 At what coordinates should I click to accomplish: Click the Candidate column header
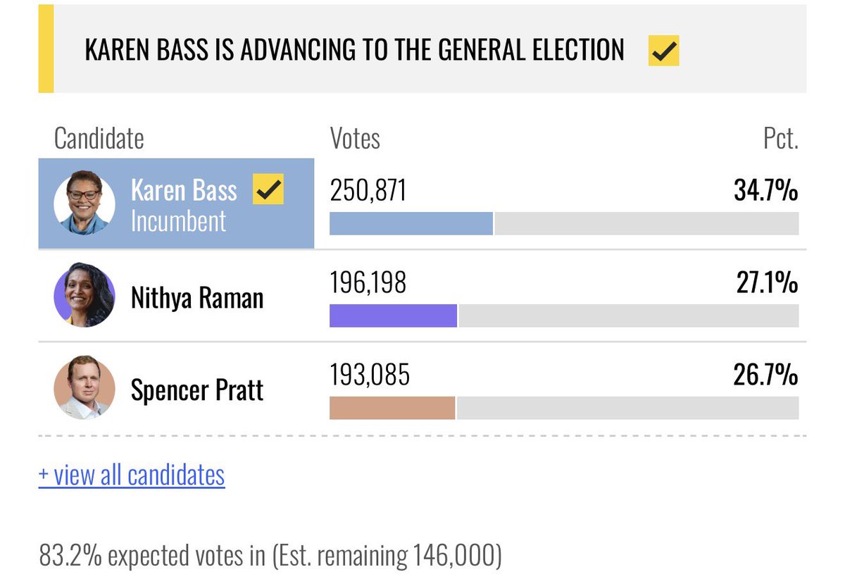[x=99, y=139]
